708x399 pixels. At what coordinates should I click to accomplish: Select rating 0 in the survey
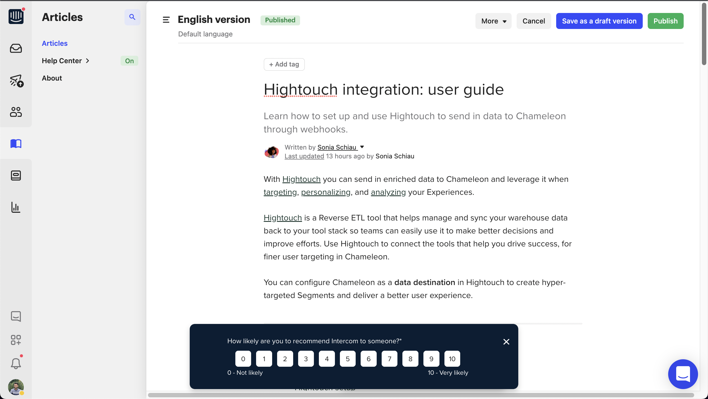[243, 359]
